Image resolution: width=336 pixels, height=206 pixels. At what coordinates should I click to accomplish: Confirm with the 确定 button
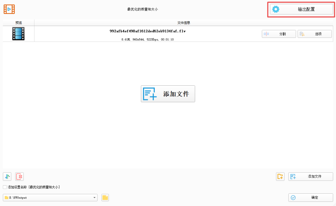[x=311, y=198]
